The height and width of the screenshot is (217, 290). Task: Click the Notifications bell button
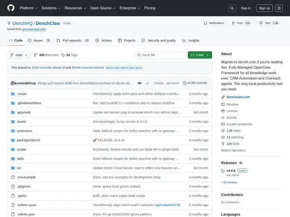point(214,23)
